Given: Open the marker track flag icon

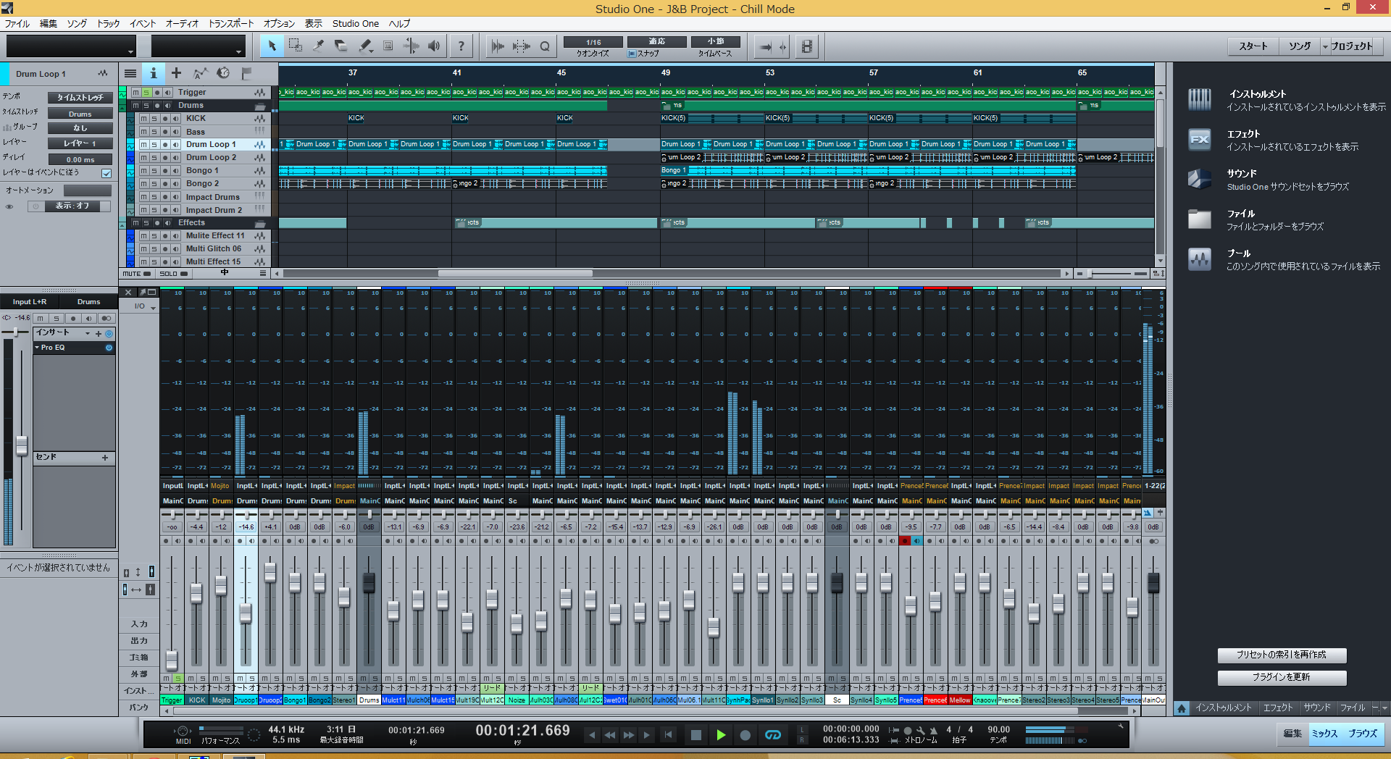Looking at the screenshot, I should pyautogui.click(x=246, y=73).
